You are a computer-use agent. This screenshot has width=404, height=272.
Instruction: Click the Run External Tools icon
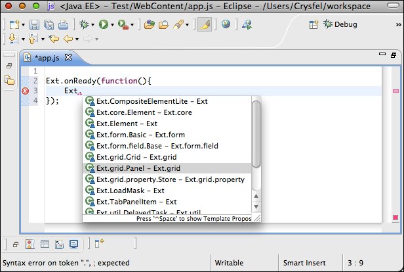tap(123, 24)
